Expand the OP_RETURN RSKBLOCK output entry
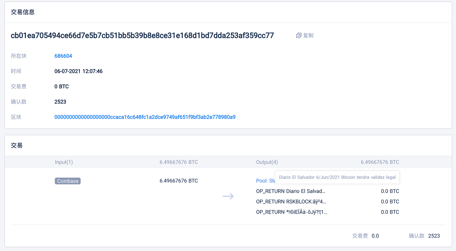 pyautogui.click(x=291, y=202)
